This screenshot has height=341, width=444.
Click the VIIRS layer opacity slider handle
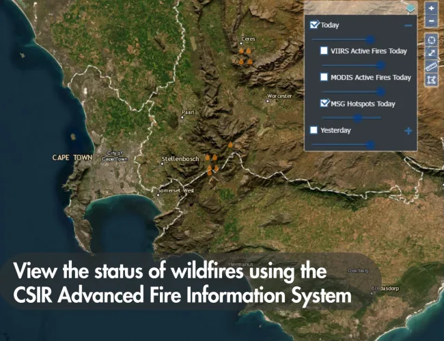click(x=381, y=65)
